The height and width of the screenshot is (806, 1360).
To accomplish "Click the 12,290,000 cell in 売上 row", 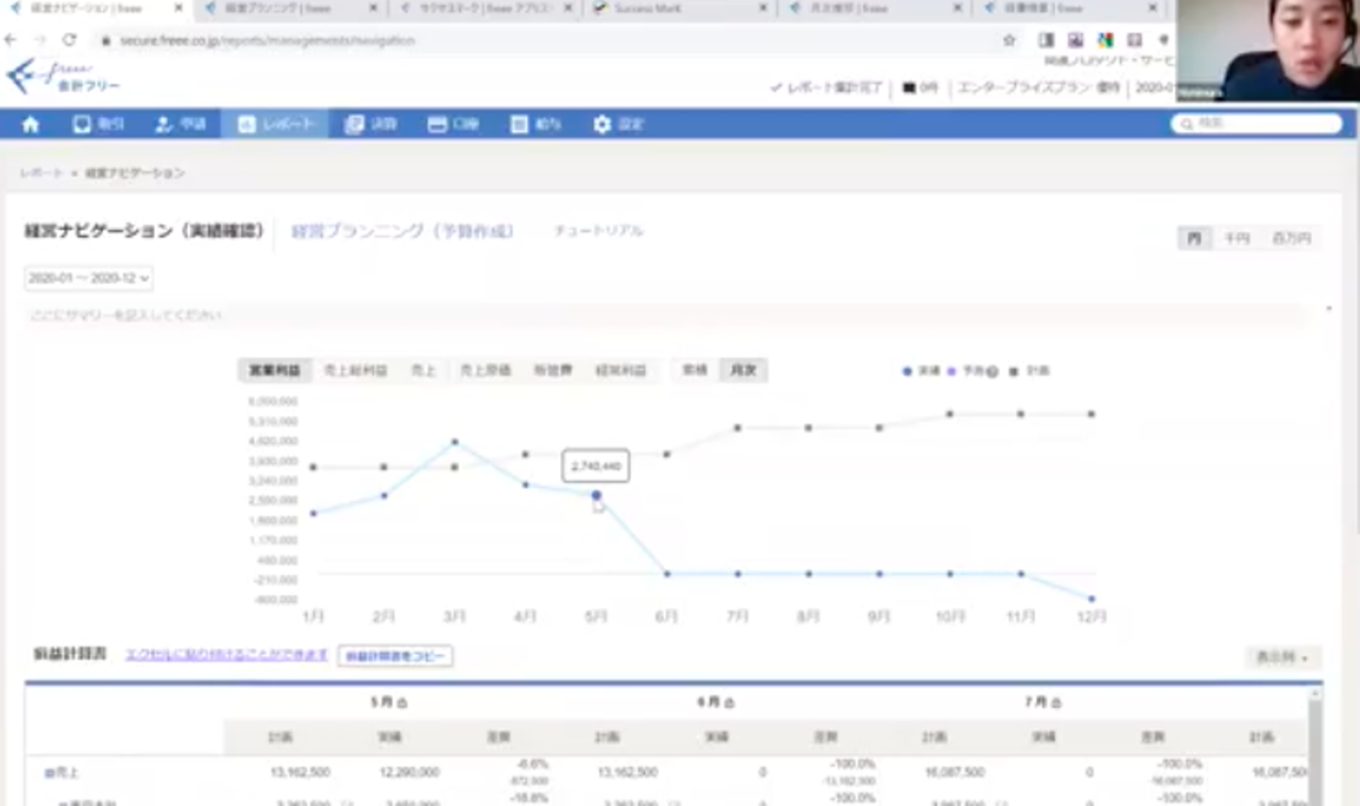I will pos(409,772).
